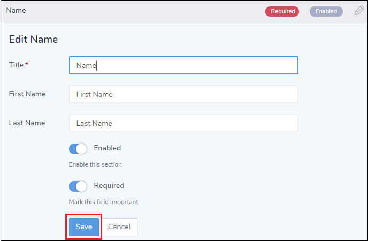Click the First Name field label
Screen dimensions: 368x241
tap(27, 94)
